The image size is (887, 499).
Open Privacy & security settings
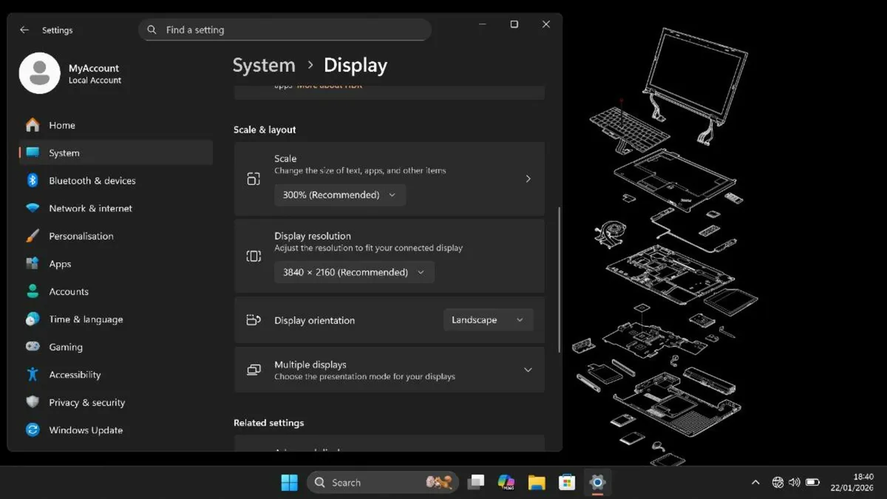[x=86, y=402]
